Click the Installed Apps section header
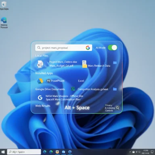155x155 pixels. (44, 73)
